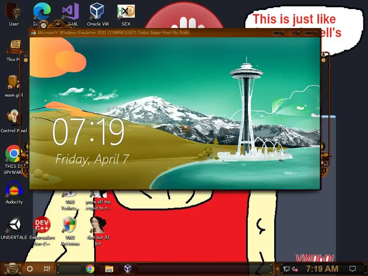Launch Chrome icon labeled THIS IS SPYWARE
Viewport: 368px width, 276px height.
coord(14,160)
